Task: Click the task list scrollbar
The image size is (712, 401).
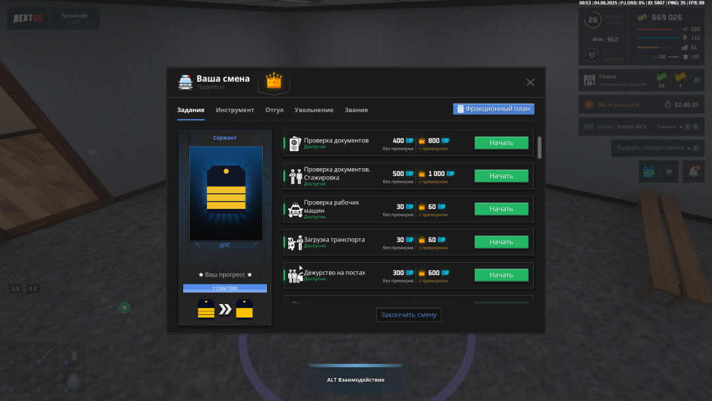Action: tap(539, 148)
